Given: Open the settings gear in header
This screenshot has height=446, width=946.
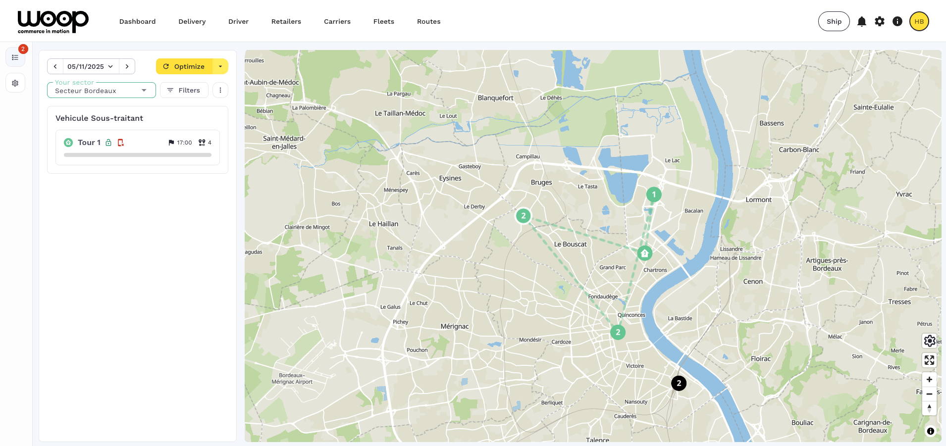Looking at the screenshot, I should pyautogui.click(x=880, y=21).
